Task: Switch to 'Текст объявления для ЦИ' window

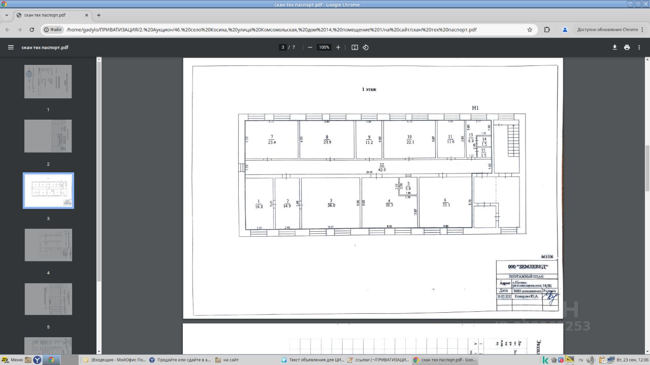Action: tap(313, 360)
